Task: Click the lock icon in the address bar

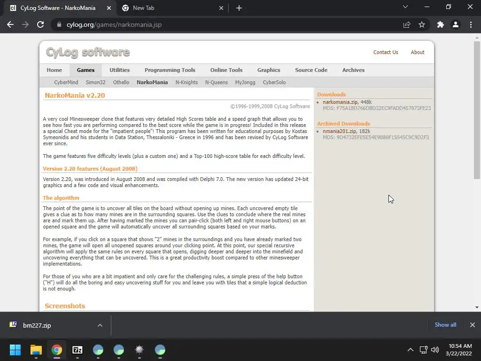Action: tap(59, 24)
